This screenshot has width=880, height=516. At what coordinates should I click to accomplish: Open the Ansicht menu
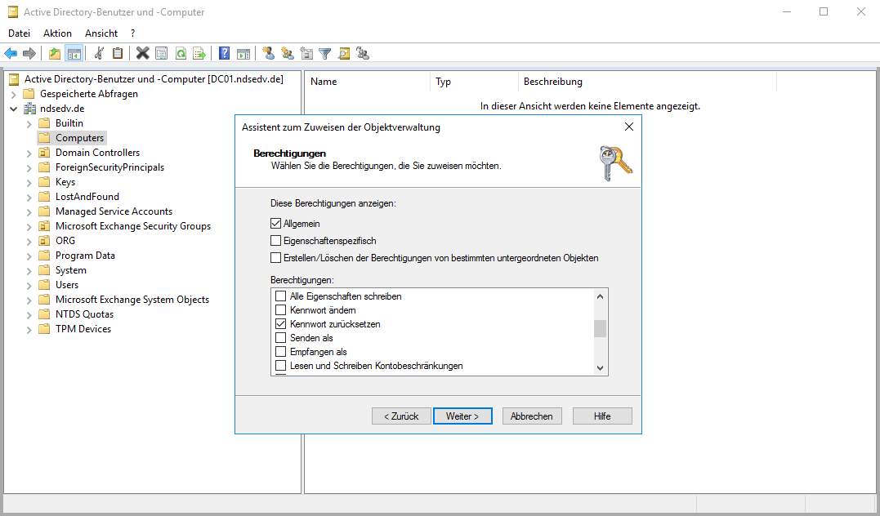[x=101, y=33]
